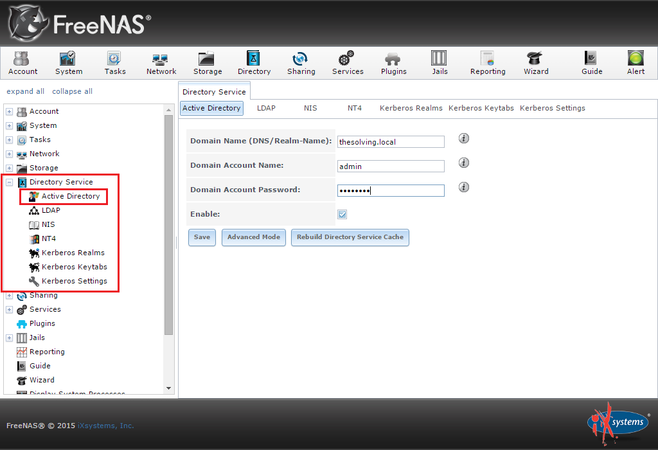The height and width of the screenshot is (450, 658).
Task: Open Storage from the top toolbar
Action: pyautogui.click(x=208, y=63)
